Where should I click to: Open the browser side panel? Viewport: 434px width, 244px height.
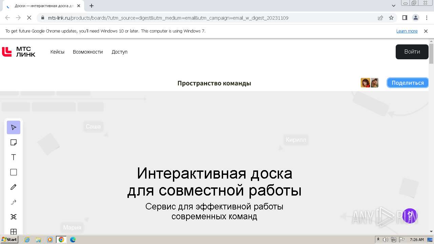405,18
